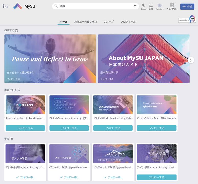Follow Digital Commerce Academy with フォローする
Image resolution: width=198 pixels, height=184 pixels.
[69, 128]
